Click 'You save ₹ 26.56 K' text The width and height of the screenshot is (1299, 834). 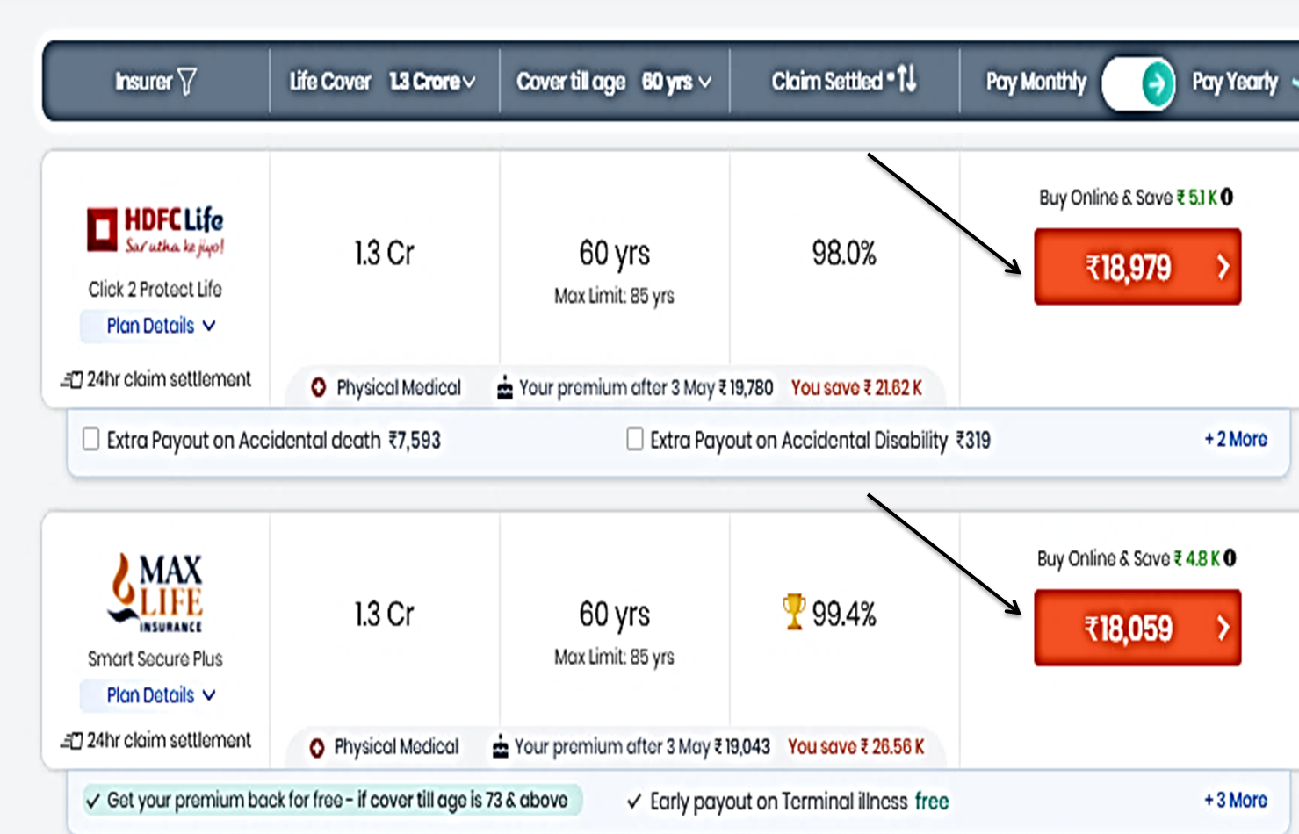coord(855,747)
